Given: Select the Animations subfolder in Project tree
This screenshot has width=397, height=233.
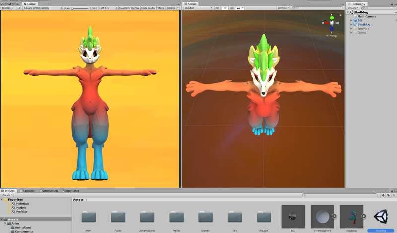Looking at the screenshot, I should 23,227.
